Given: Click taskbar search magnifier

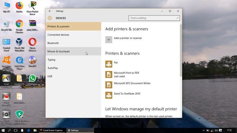Looking at the screenshot, I should tap(9, 130).
